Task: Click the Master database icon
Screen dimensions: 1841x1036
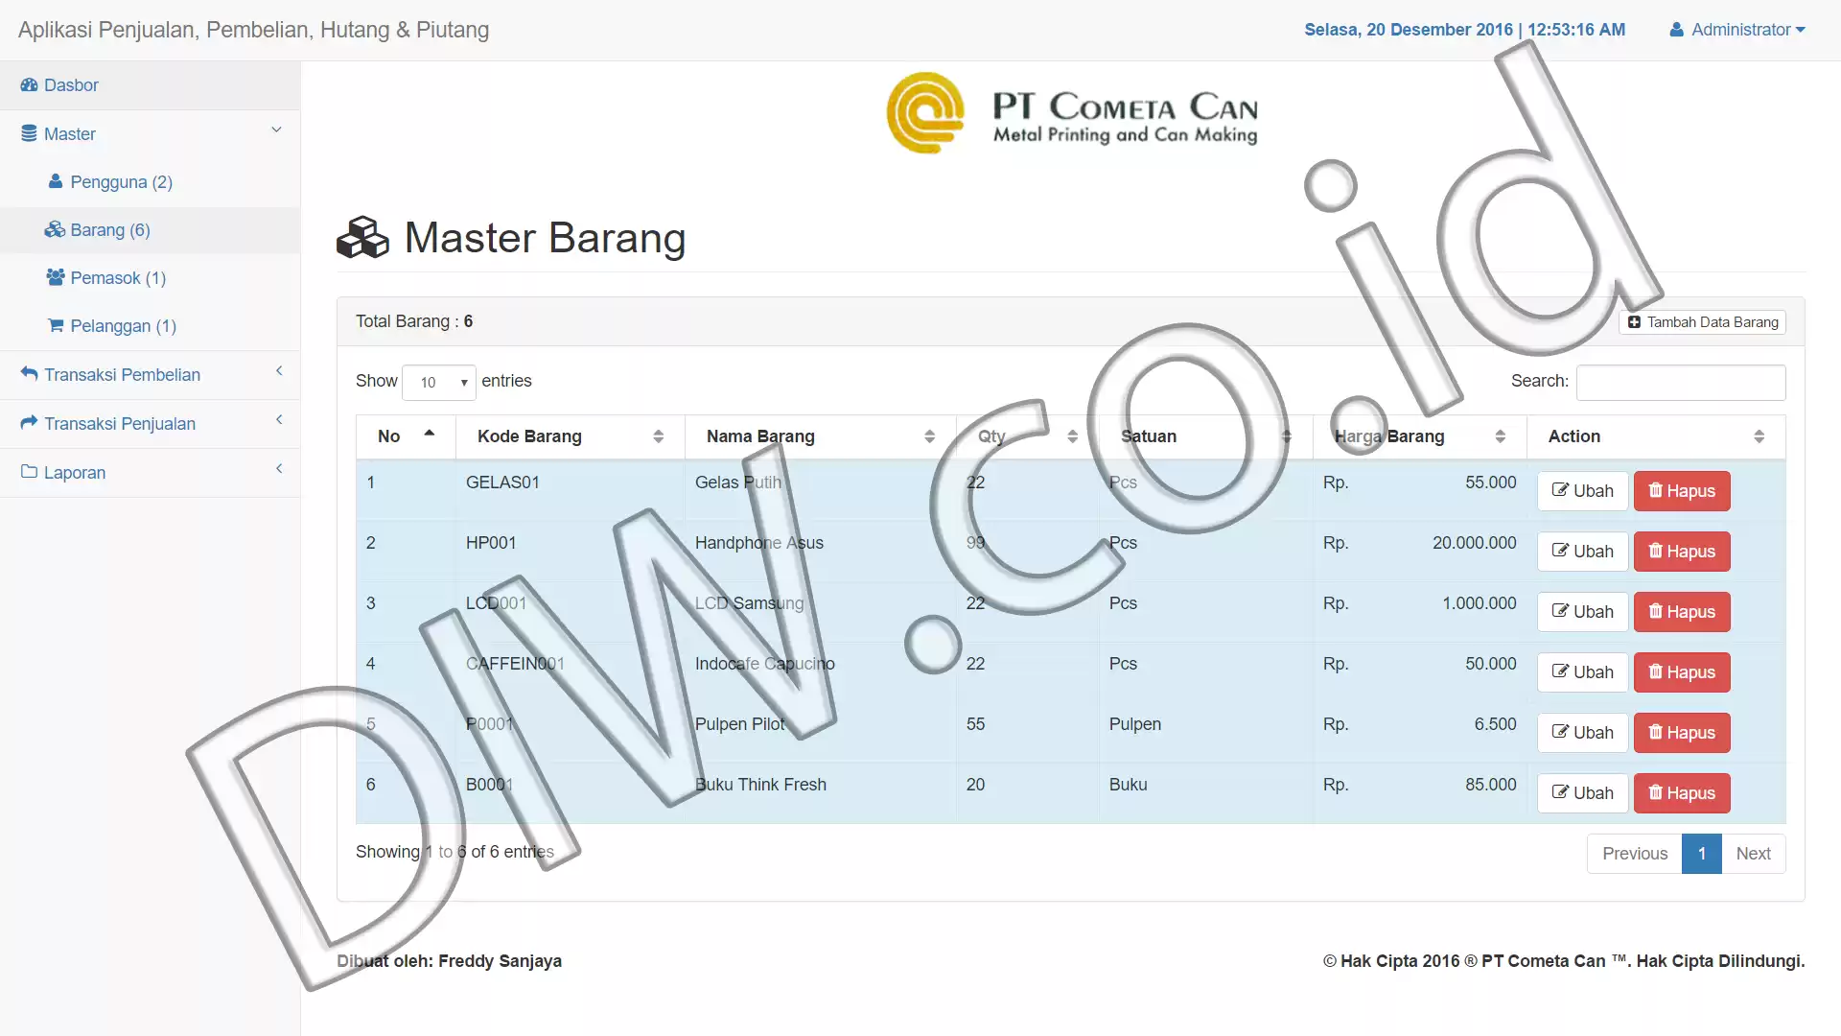Action: coord(29,134)
